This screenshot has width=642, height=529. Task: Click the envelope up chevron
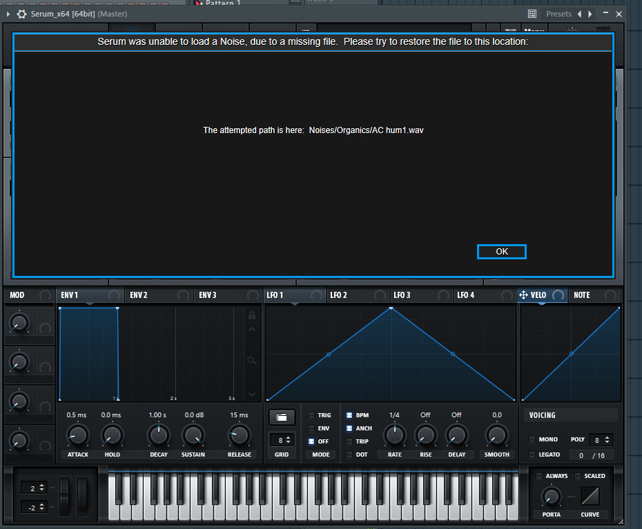tap(252, 330)
